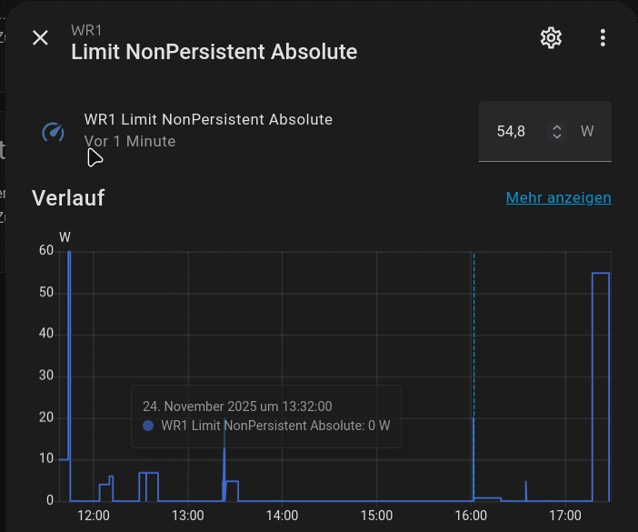Image resolution: width=638 pixels, height=532 pixels.
Task: Click the dashed vertical line on the chart
Action: 474,346
